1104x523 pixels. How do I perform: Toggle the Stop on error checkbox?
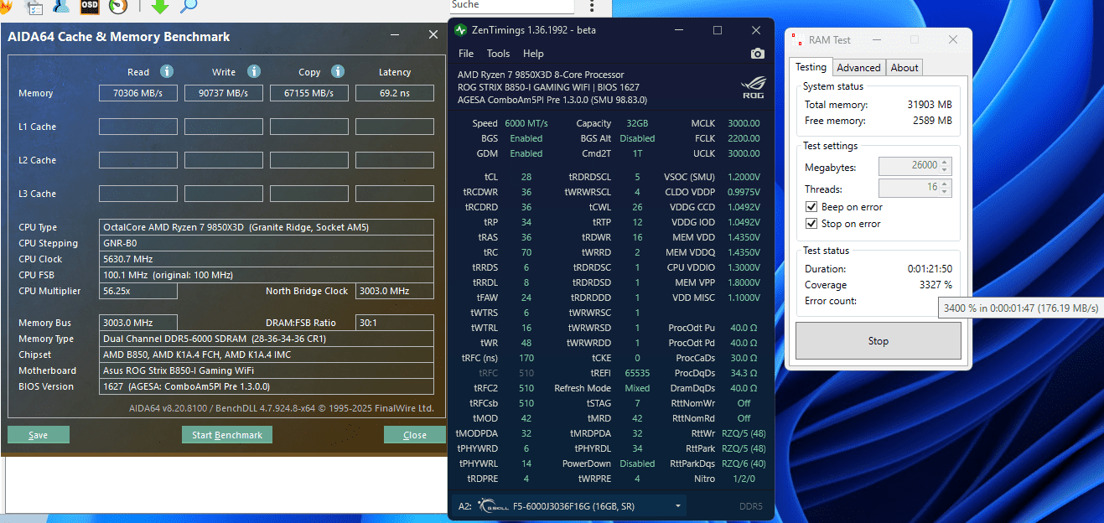pos(811,224)
